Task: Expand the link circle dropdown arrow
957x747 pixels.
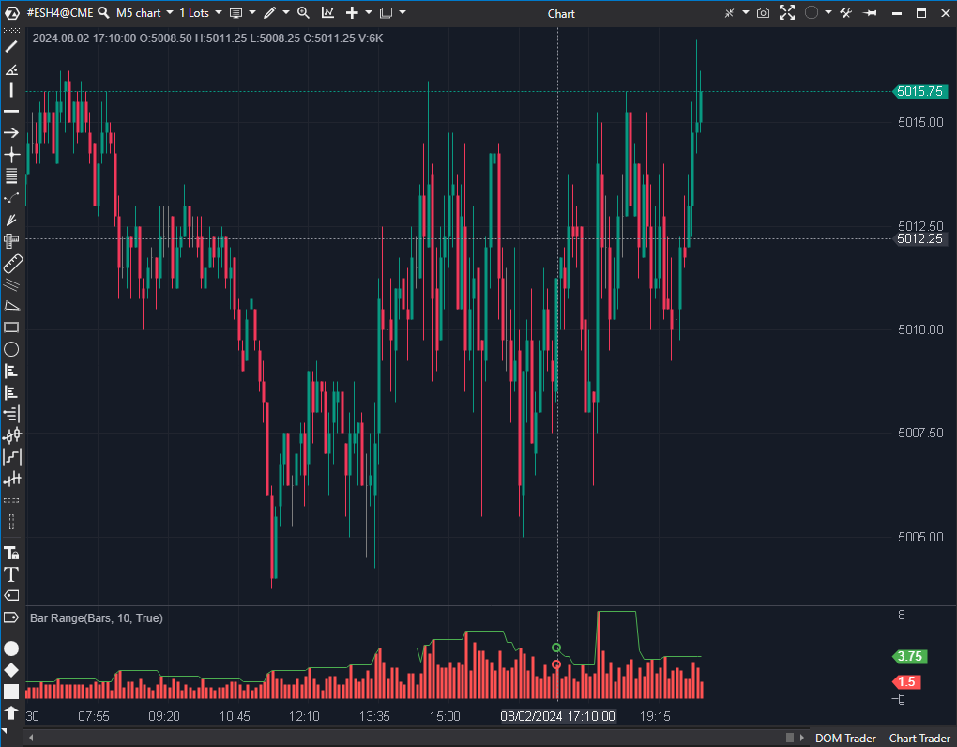Action: pos(828,13)
